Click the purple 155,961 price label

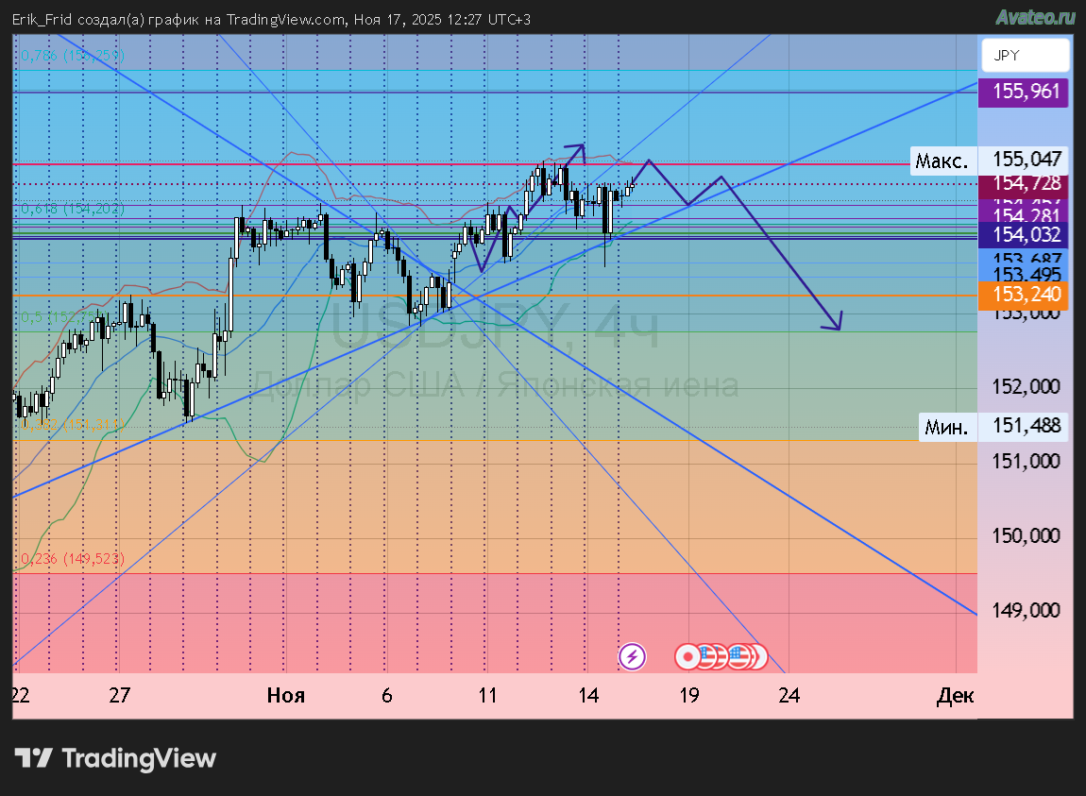pyautogui.click(x=1025, y=93)
